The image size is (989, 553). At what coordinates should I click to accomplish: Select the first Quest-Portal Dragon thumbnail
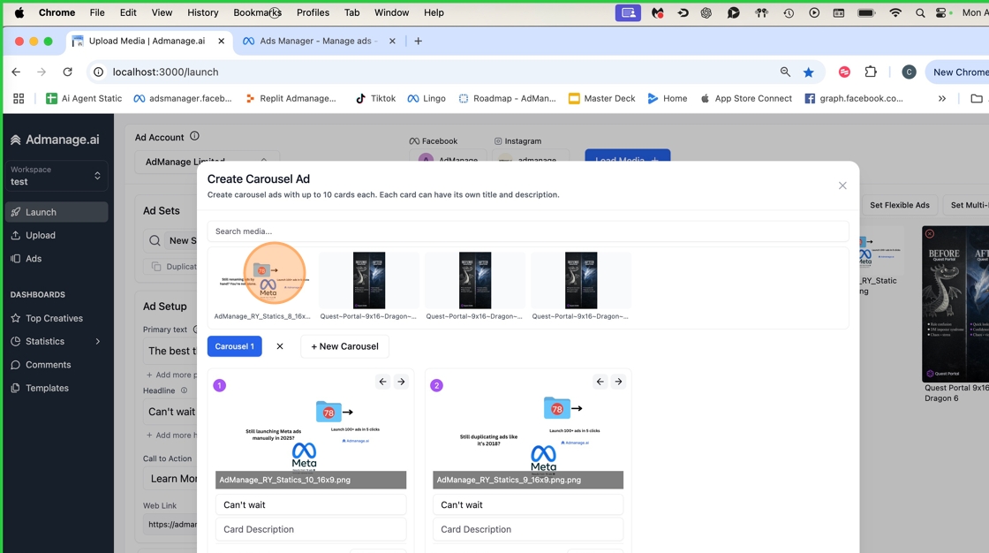point(368,280)
